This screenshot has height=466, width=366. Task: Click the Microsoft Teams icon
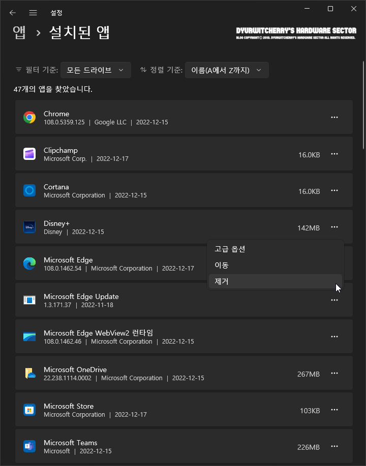coord(29,446)
